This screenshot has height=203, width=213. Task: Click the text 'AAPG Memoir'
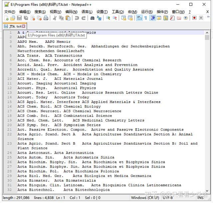(58, 42)
